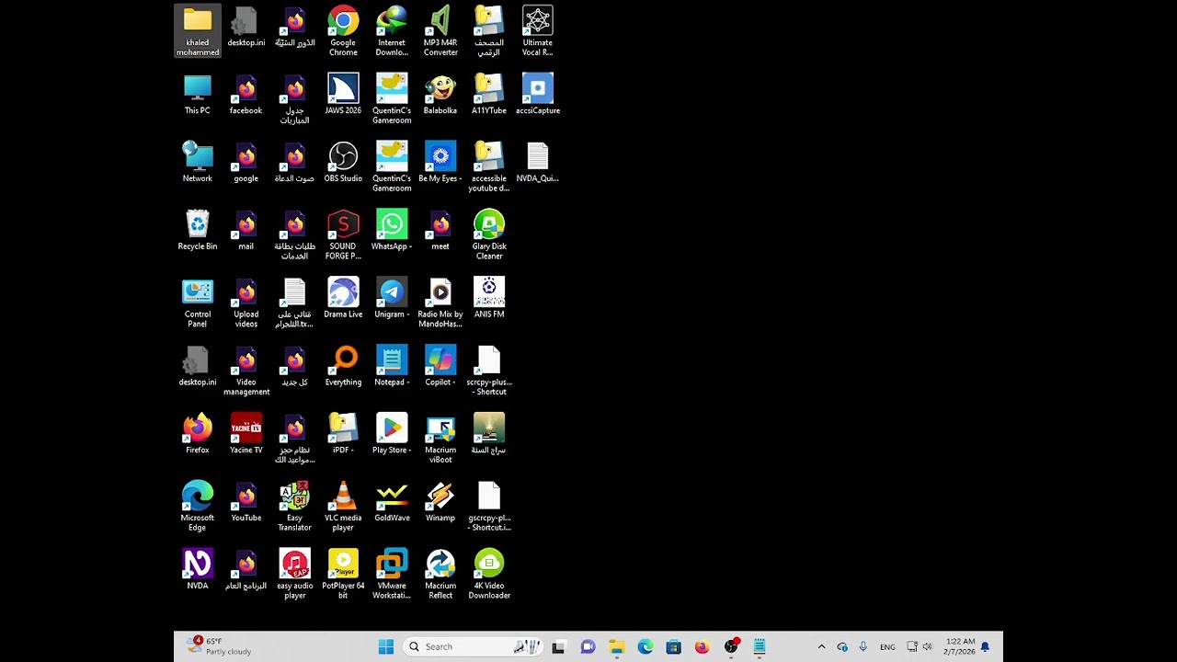
Task: Select the Network desktop icon
Action: [x=198, y=163]
